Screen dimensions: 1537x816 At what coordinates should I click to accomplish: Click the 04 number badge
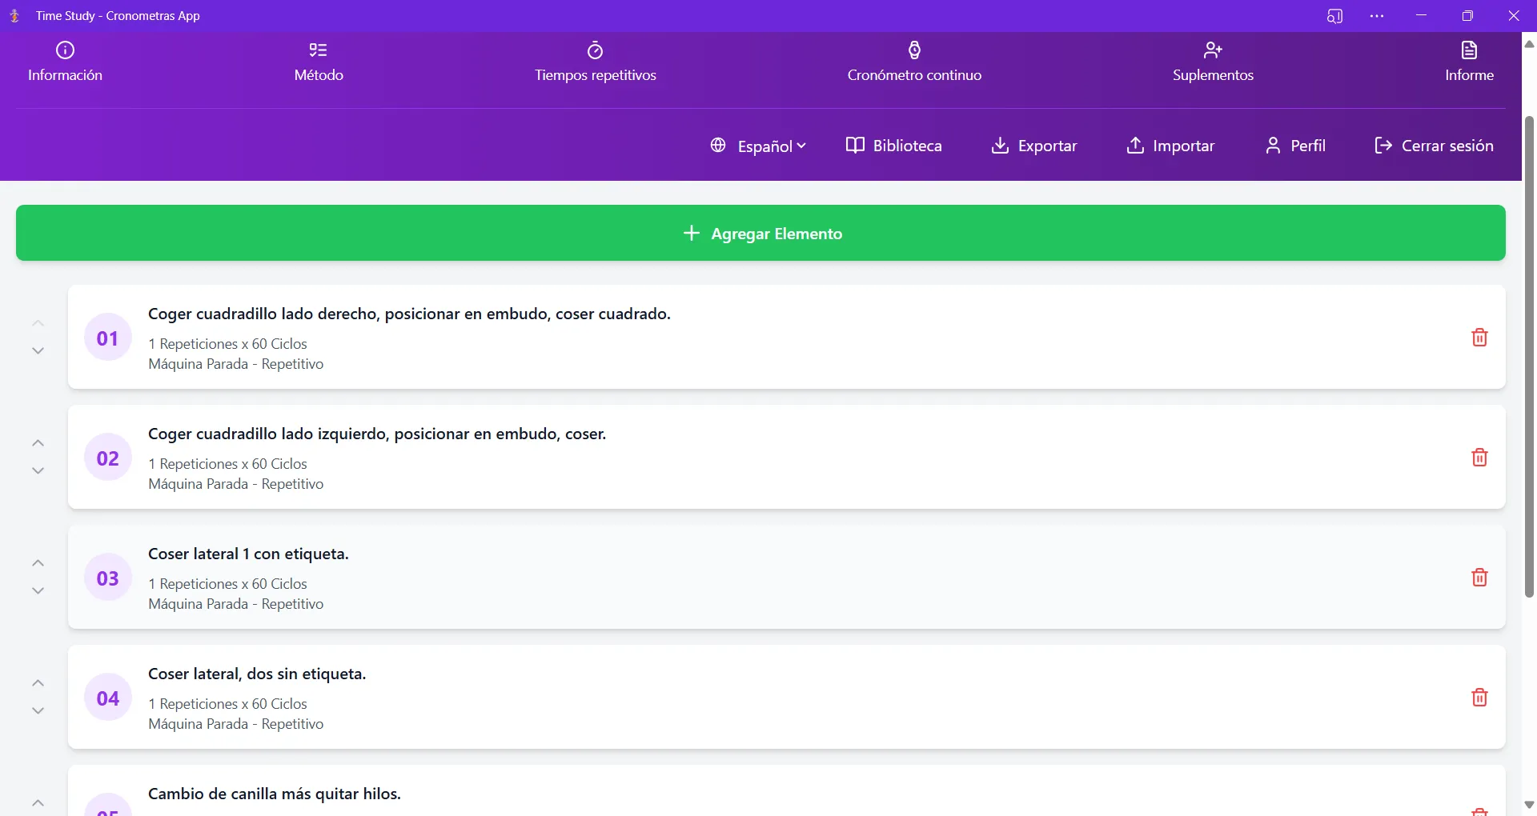(108, 698)
